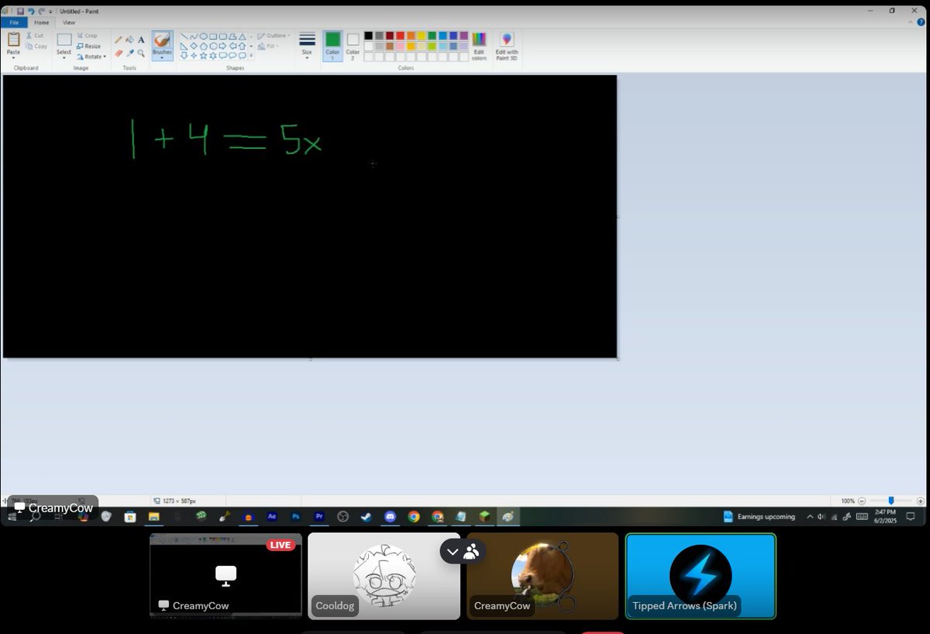Open the shape Fill dropdown
The width and height of the screenshot is (930, 634).
click(268, 47)
